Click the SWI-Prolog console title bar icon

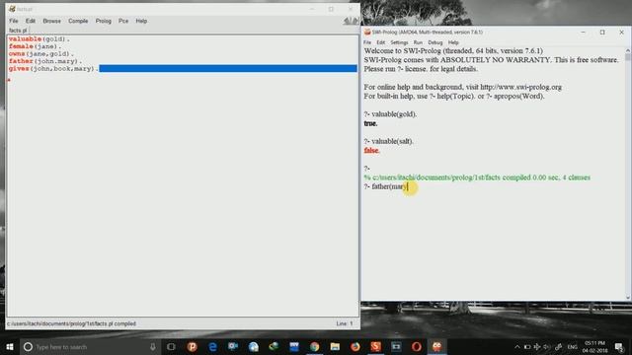pos(367,33)
